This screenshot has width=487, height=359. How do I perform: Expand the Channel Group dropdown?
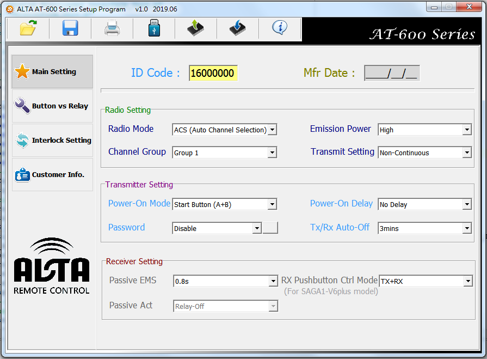tap(225, 153)
